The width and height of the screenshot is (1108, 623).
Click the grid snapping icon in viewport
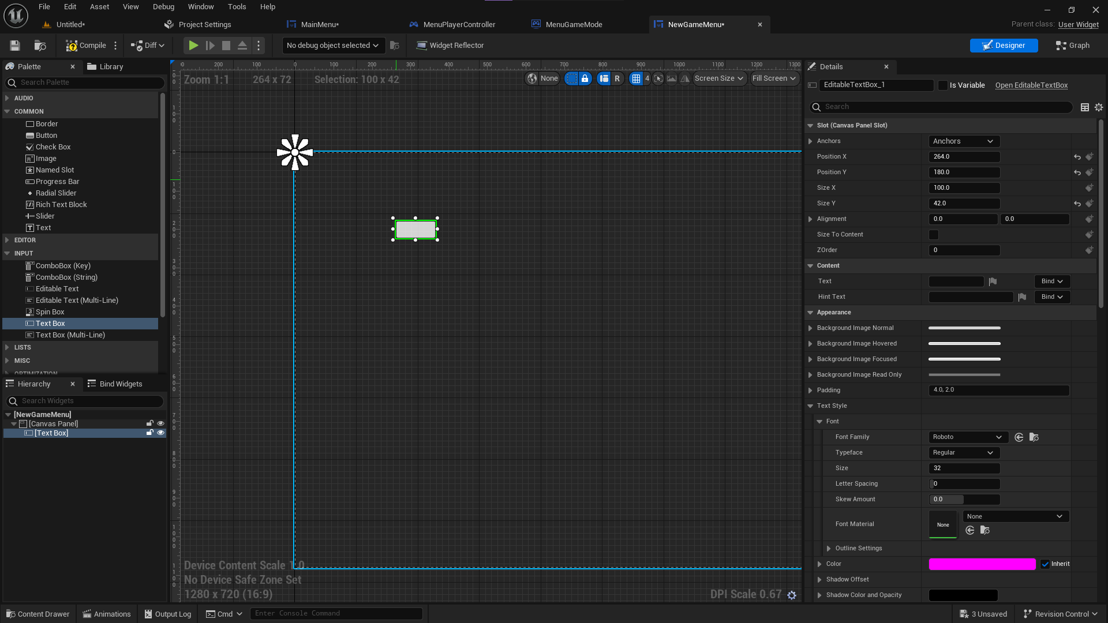pos(636,78)
